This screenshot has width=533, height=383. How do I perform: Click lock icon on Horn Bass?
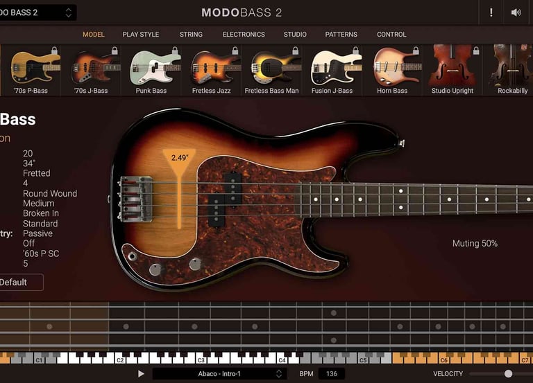click(x=416, y=51)
